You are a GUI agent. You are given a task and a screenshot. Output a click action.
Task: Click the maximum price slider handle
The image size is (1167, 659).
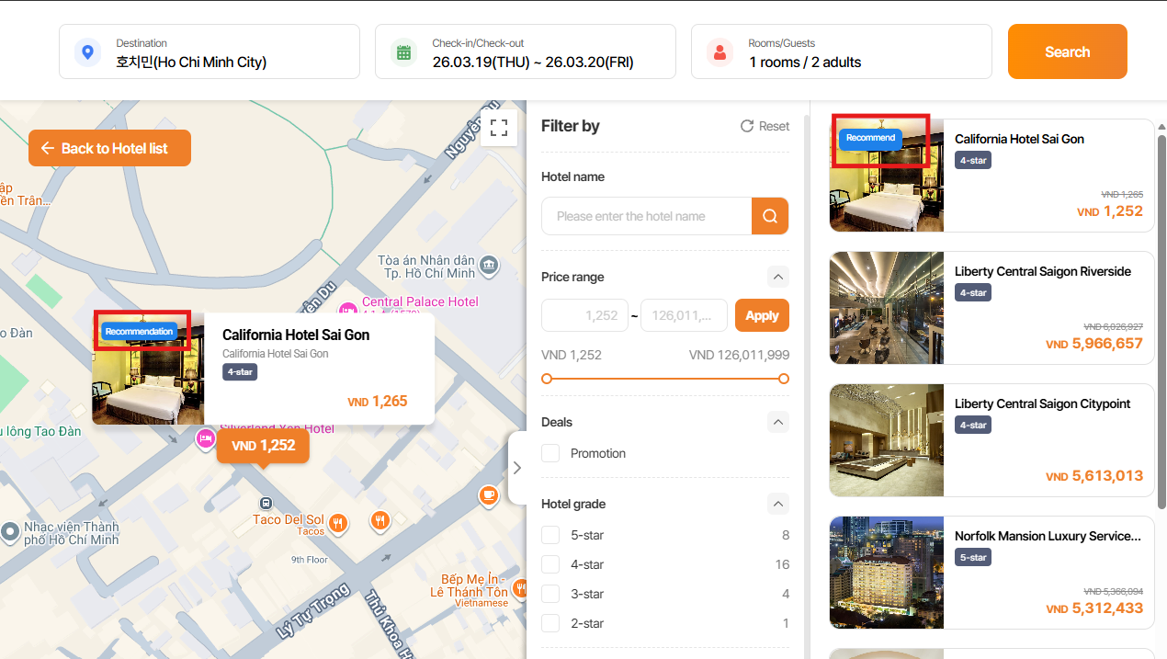784,379
